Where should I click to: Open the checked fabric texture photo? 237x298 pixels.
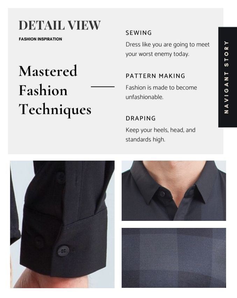click(174, 258)
